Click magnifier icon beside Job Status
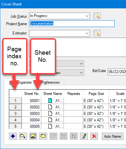This screenshot has width=126, height=149. [97, 16]
